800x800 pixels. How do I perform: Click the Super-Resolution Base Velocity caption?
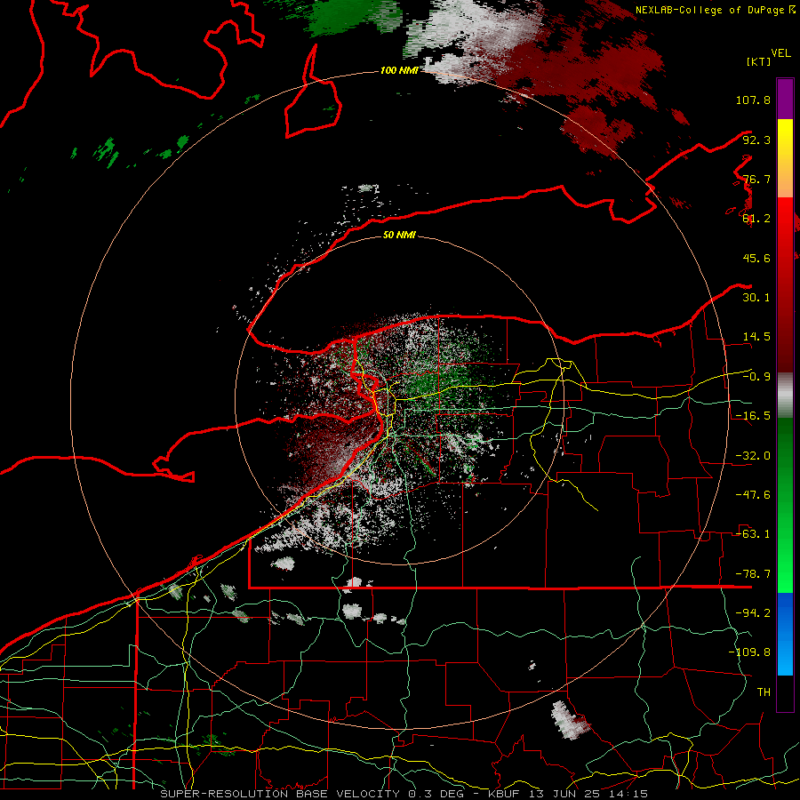[404, 794]
